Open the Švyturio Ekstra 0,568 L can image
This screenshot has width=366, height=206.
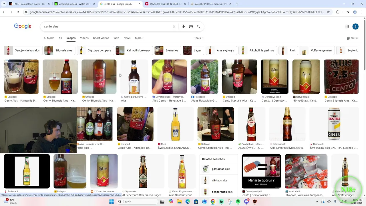[x=334, y=124]
